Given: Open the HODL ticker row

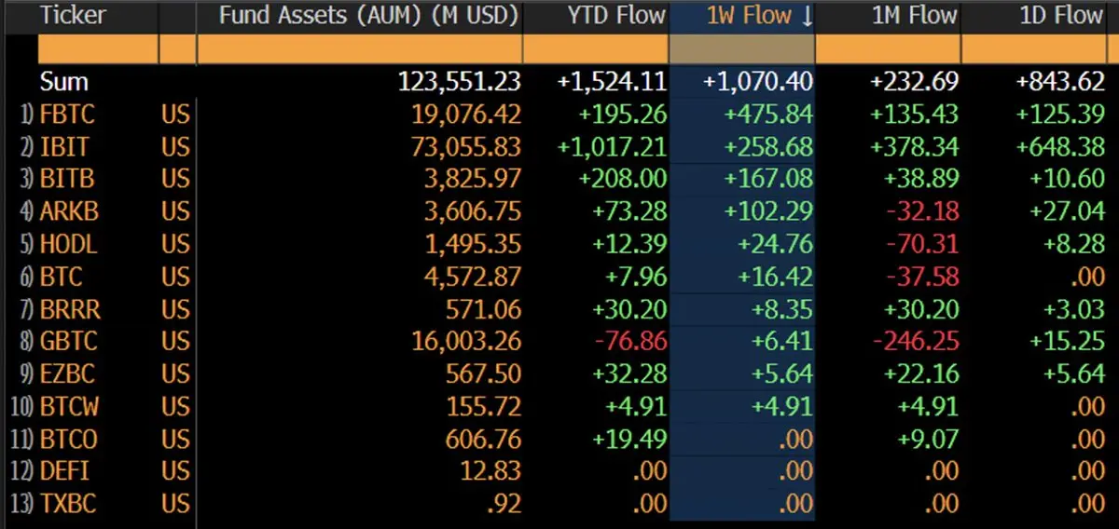Looking at the screenshot, I should click(68, 244).
